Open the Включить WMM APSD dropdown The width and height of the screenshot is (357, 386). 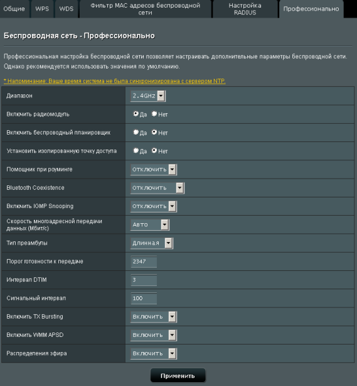point(154,335)
